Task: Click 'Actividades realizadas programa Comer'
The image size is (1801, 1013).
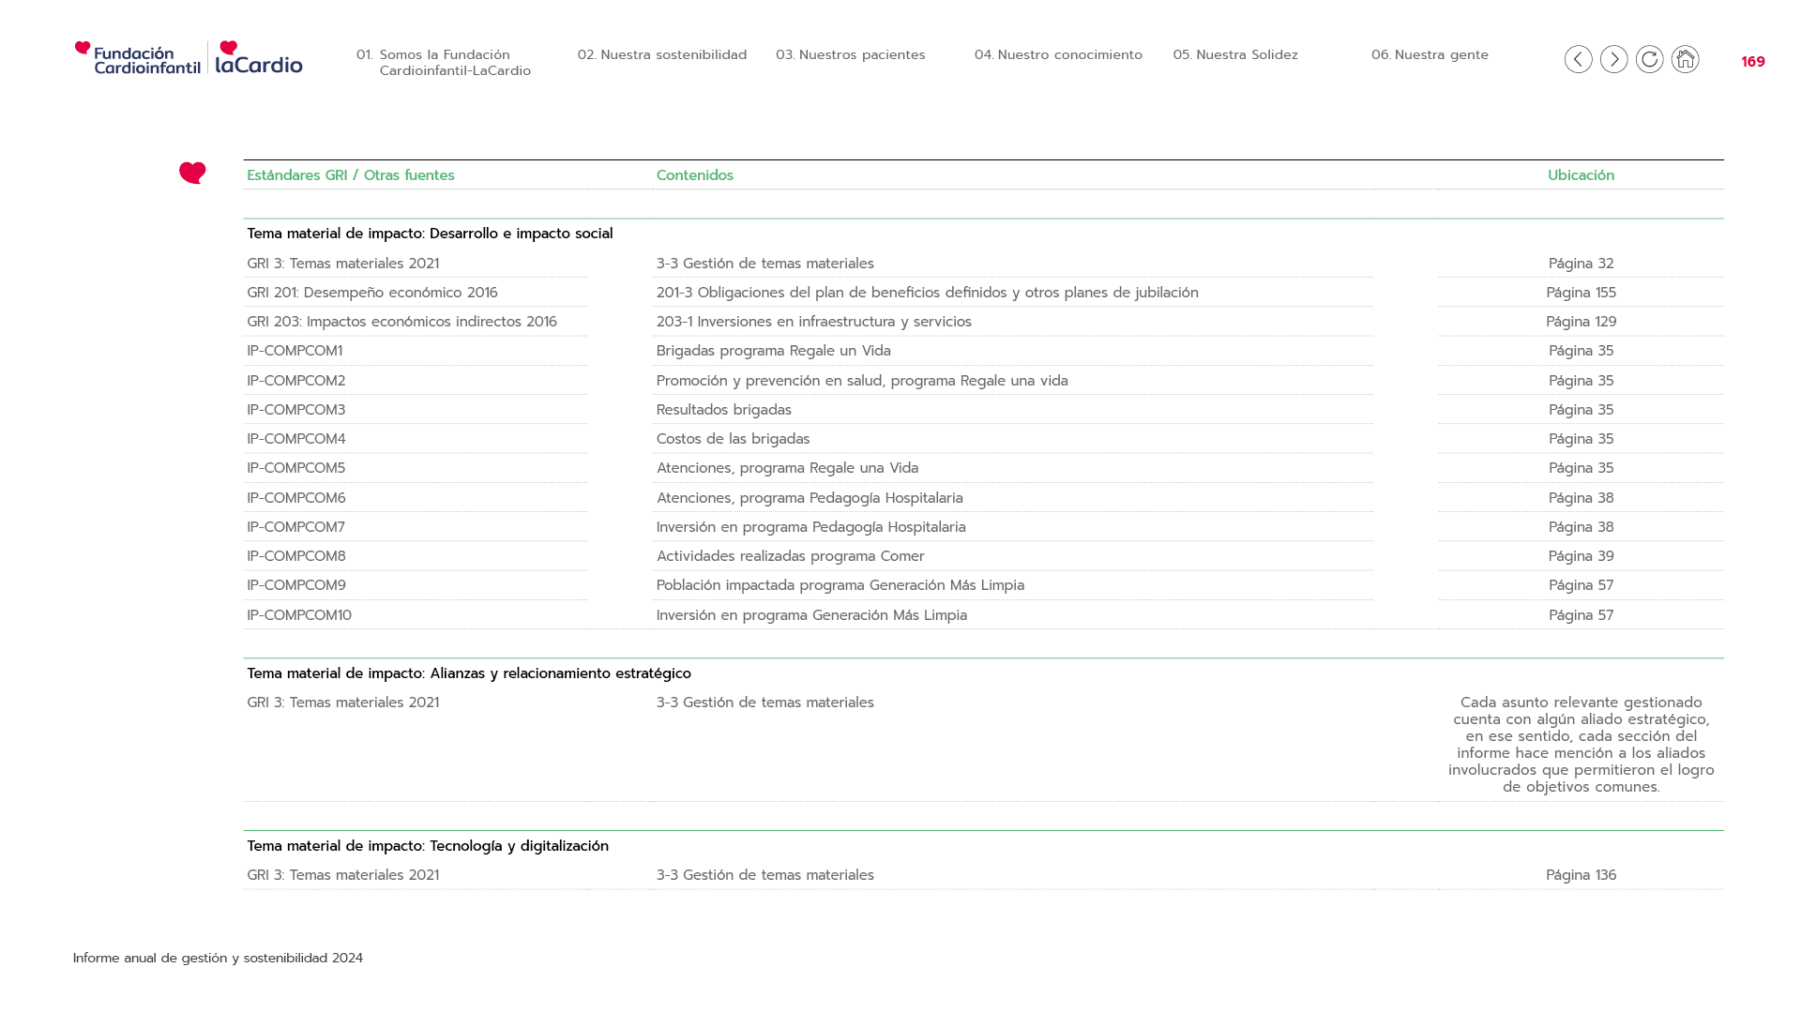Action: 790,556
